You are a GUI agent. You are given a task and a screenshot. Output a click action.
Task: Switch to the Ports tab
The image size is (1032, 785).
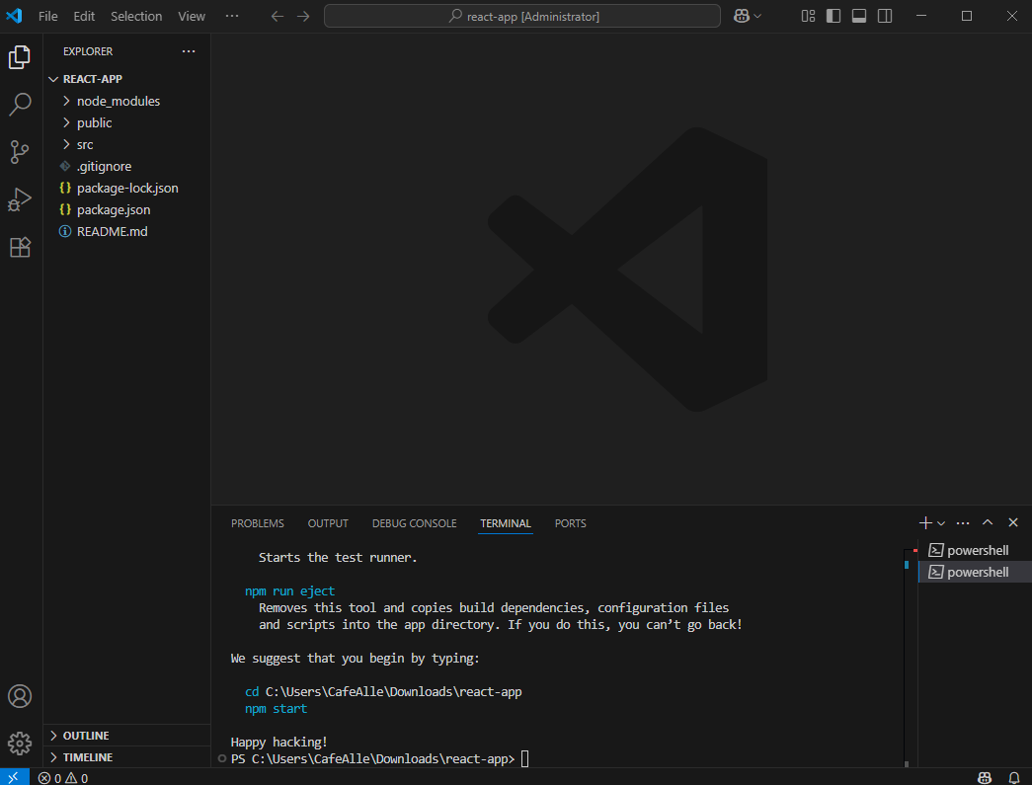click(570, 523)
